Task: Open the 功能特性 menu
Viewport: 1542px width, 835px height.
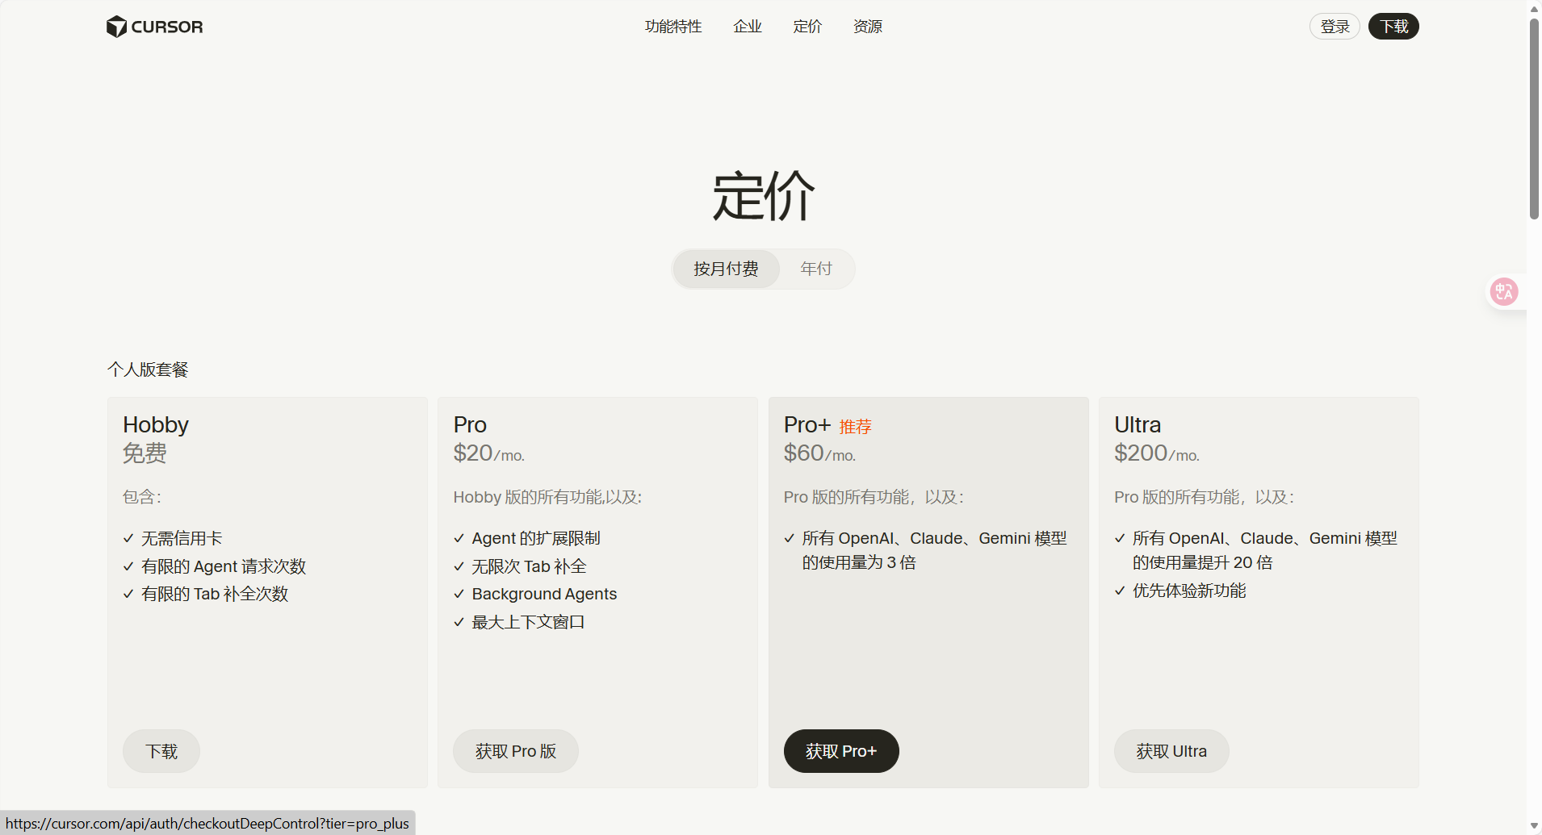Action: [x=673, y=27]
